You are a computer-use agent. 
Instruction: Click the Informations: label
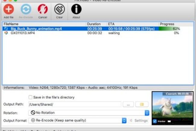tap(14, 87)
